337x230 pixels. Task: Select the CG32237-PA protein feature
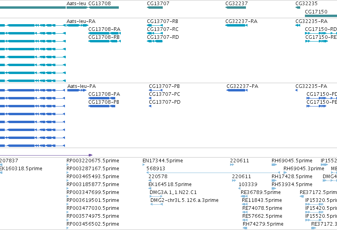click(237, 90)
